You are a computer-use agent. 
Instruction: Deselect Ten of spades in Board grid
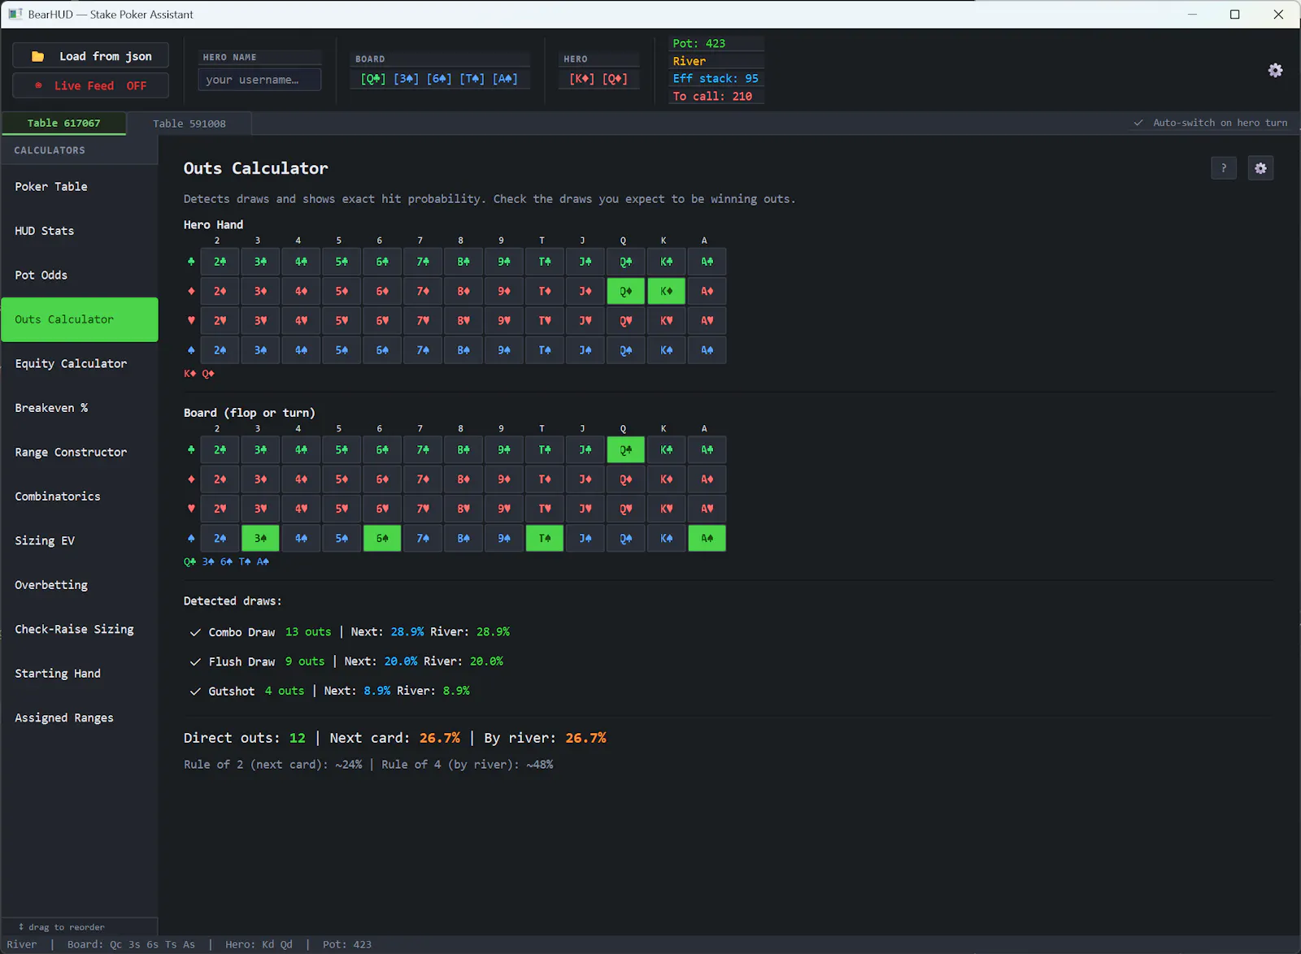[x=544, y=538]
